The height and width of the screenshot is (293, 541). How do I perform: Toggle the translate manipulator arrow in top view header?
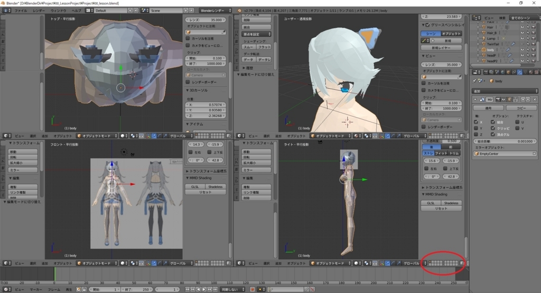(154, 136)
